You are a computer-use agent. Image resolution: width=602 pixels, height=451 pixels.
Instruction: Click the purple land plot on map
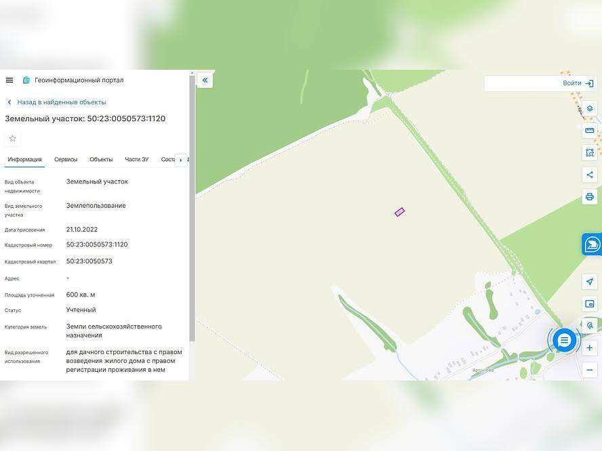pyautogui.click(x=399, y=212)
